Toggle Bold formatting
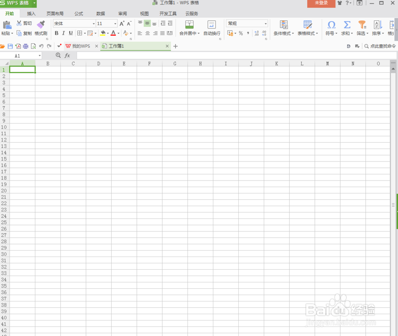398x336 pixels. point(57,33)
